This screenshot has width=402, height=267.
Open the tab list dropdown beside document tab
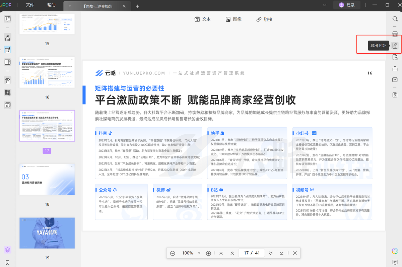[x=70, y=6]
